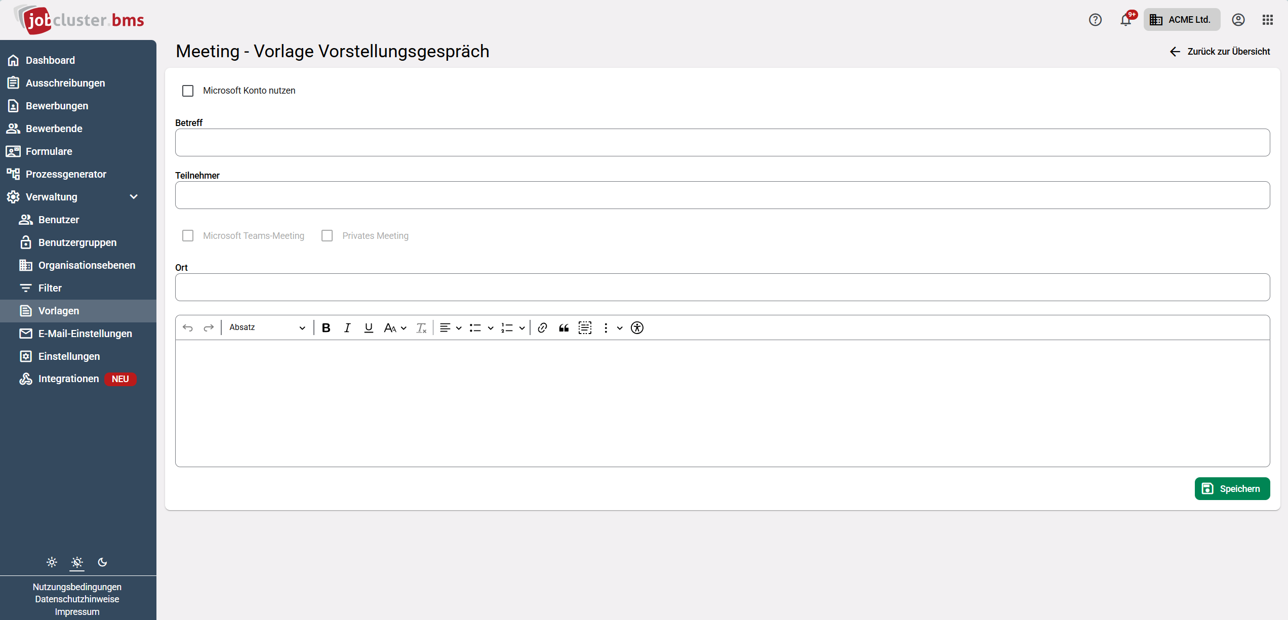Check the Privates Meeting option
Image resolution: width=1288 pixels, height=620 pixels.
[327, 236]
